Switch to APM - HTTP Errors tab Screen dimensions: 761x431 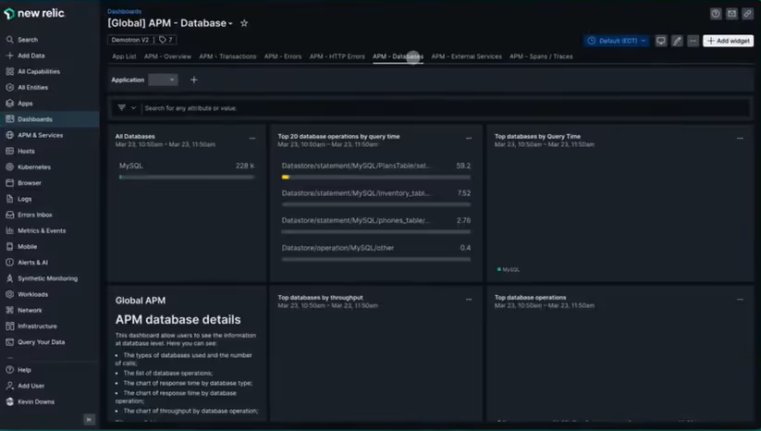point(338,56)
